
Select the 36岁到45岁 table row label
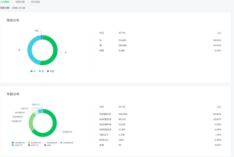point(105,130)
